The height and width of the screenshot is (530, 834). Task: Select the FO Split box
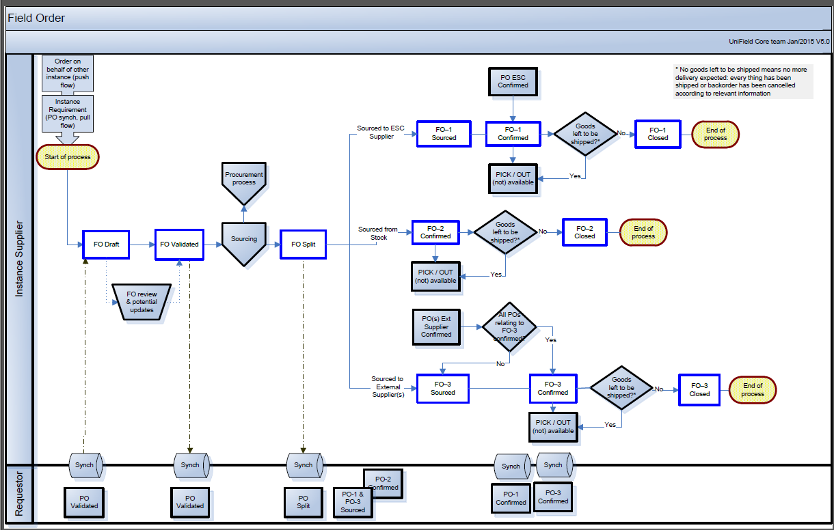point(303,244)
